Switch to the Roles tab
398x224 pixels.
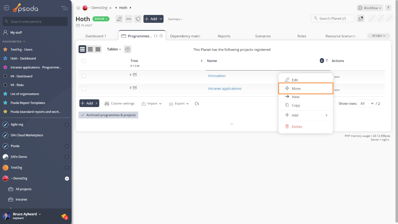(x=302, y=36)
